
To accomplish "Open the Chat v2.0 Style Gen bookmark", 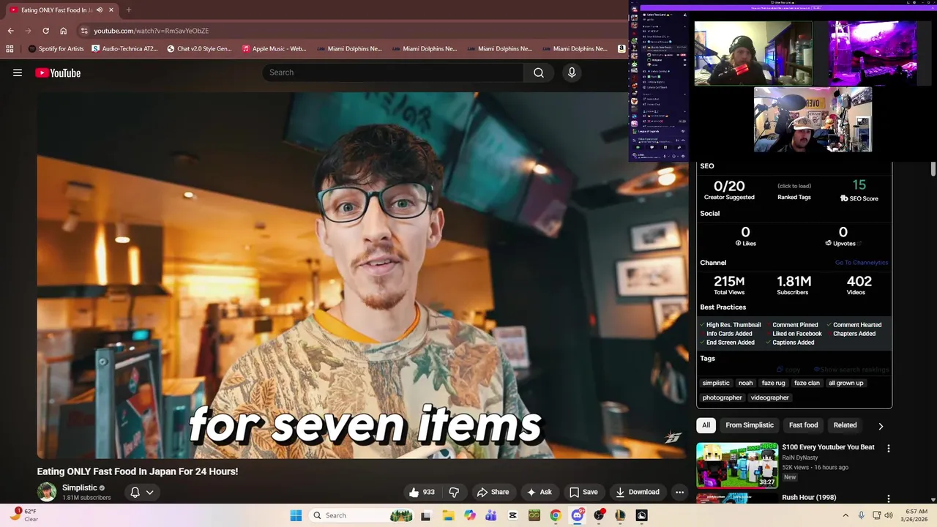I will pos(199,49).
